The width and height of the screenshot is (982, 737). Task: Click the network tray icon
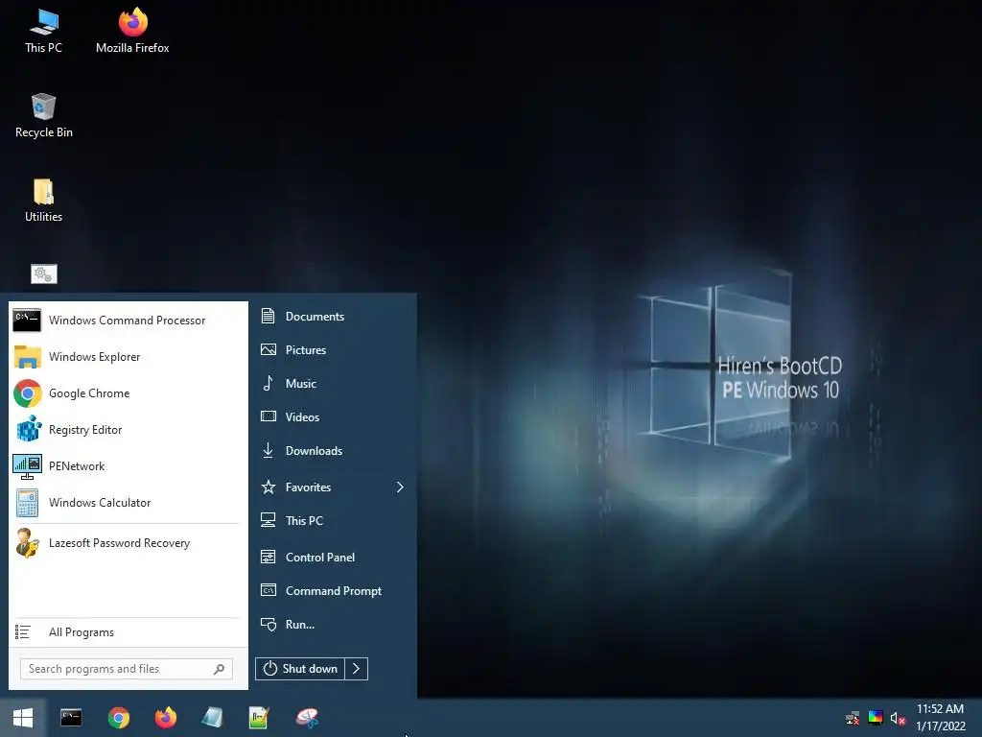coord(853,718)
